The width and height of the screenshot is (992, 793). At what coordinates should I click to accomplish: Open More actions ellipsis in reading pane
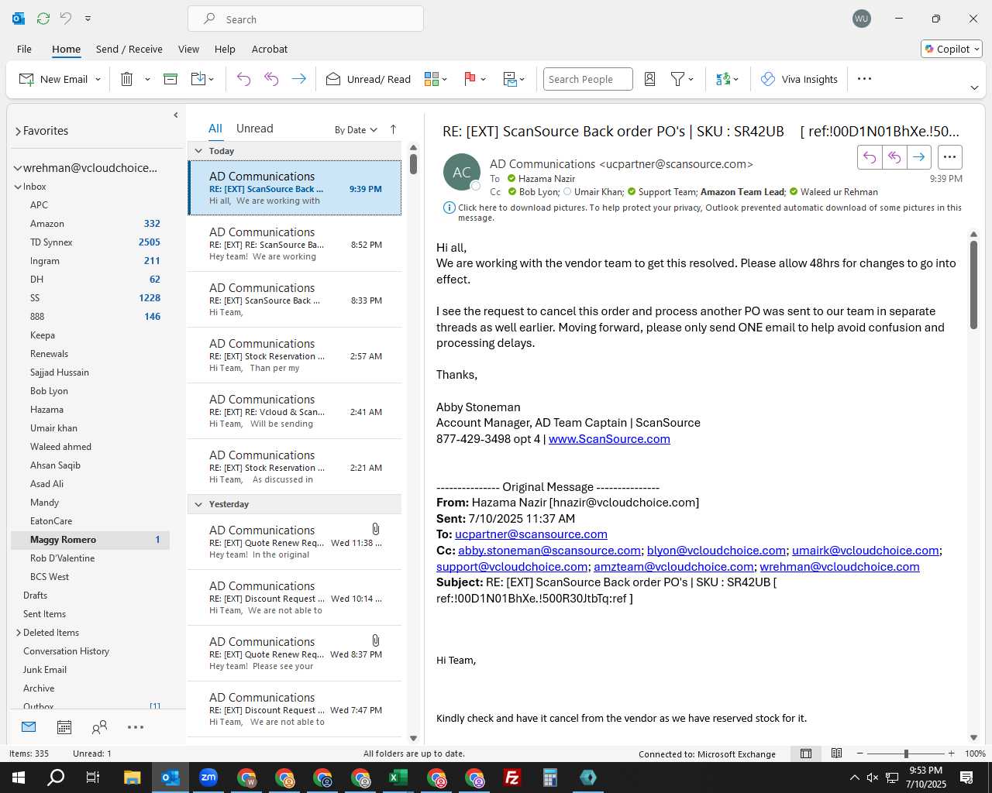[949, 157]
